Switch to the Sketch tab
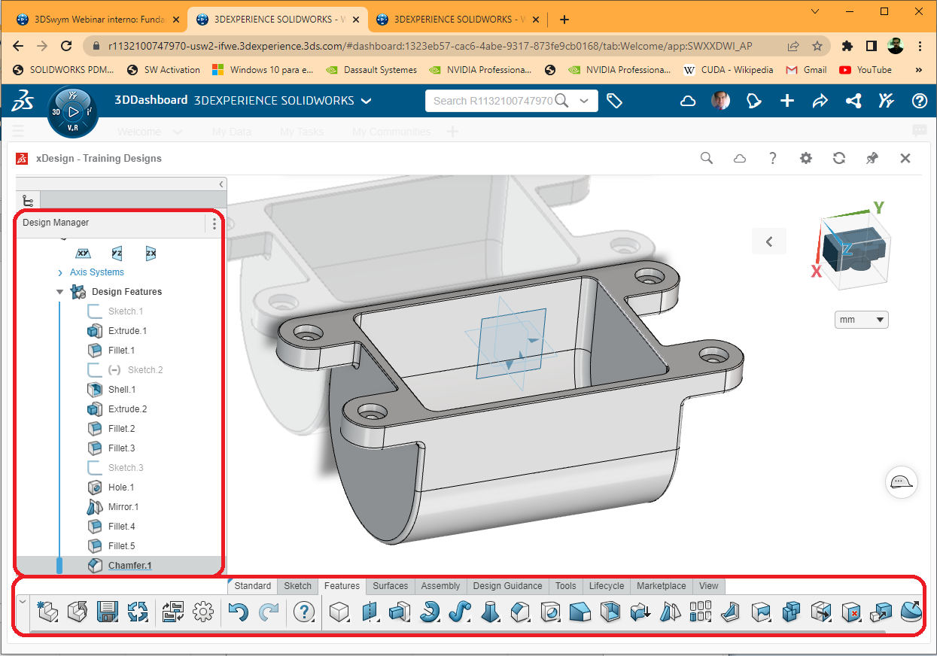This screenshot has height=656, width=937. [x=298, y=586]
